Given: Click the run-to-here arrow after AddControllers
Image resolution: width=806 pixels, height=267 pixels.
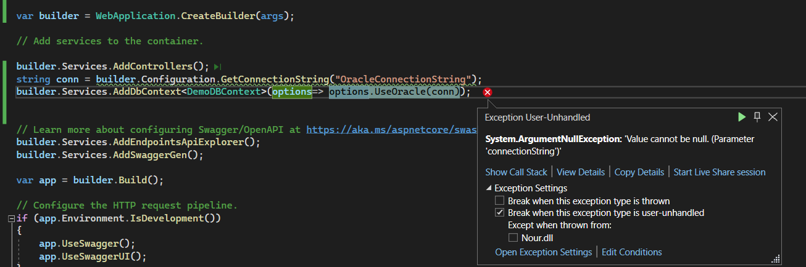Looking at the screenshot, I should coord(218,66).
